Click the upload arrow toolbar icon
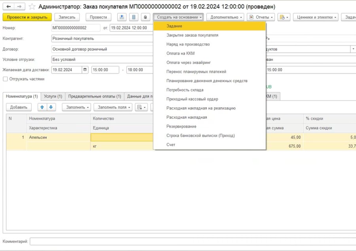This screenshot has width=356, height=251. click(122, 17)
